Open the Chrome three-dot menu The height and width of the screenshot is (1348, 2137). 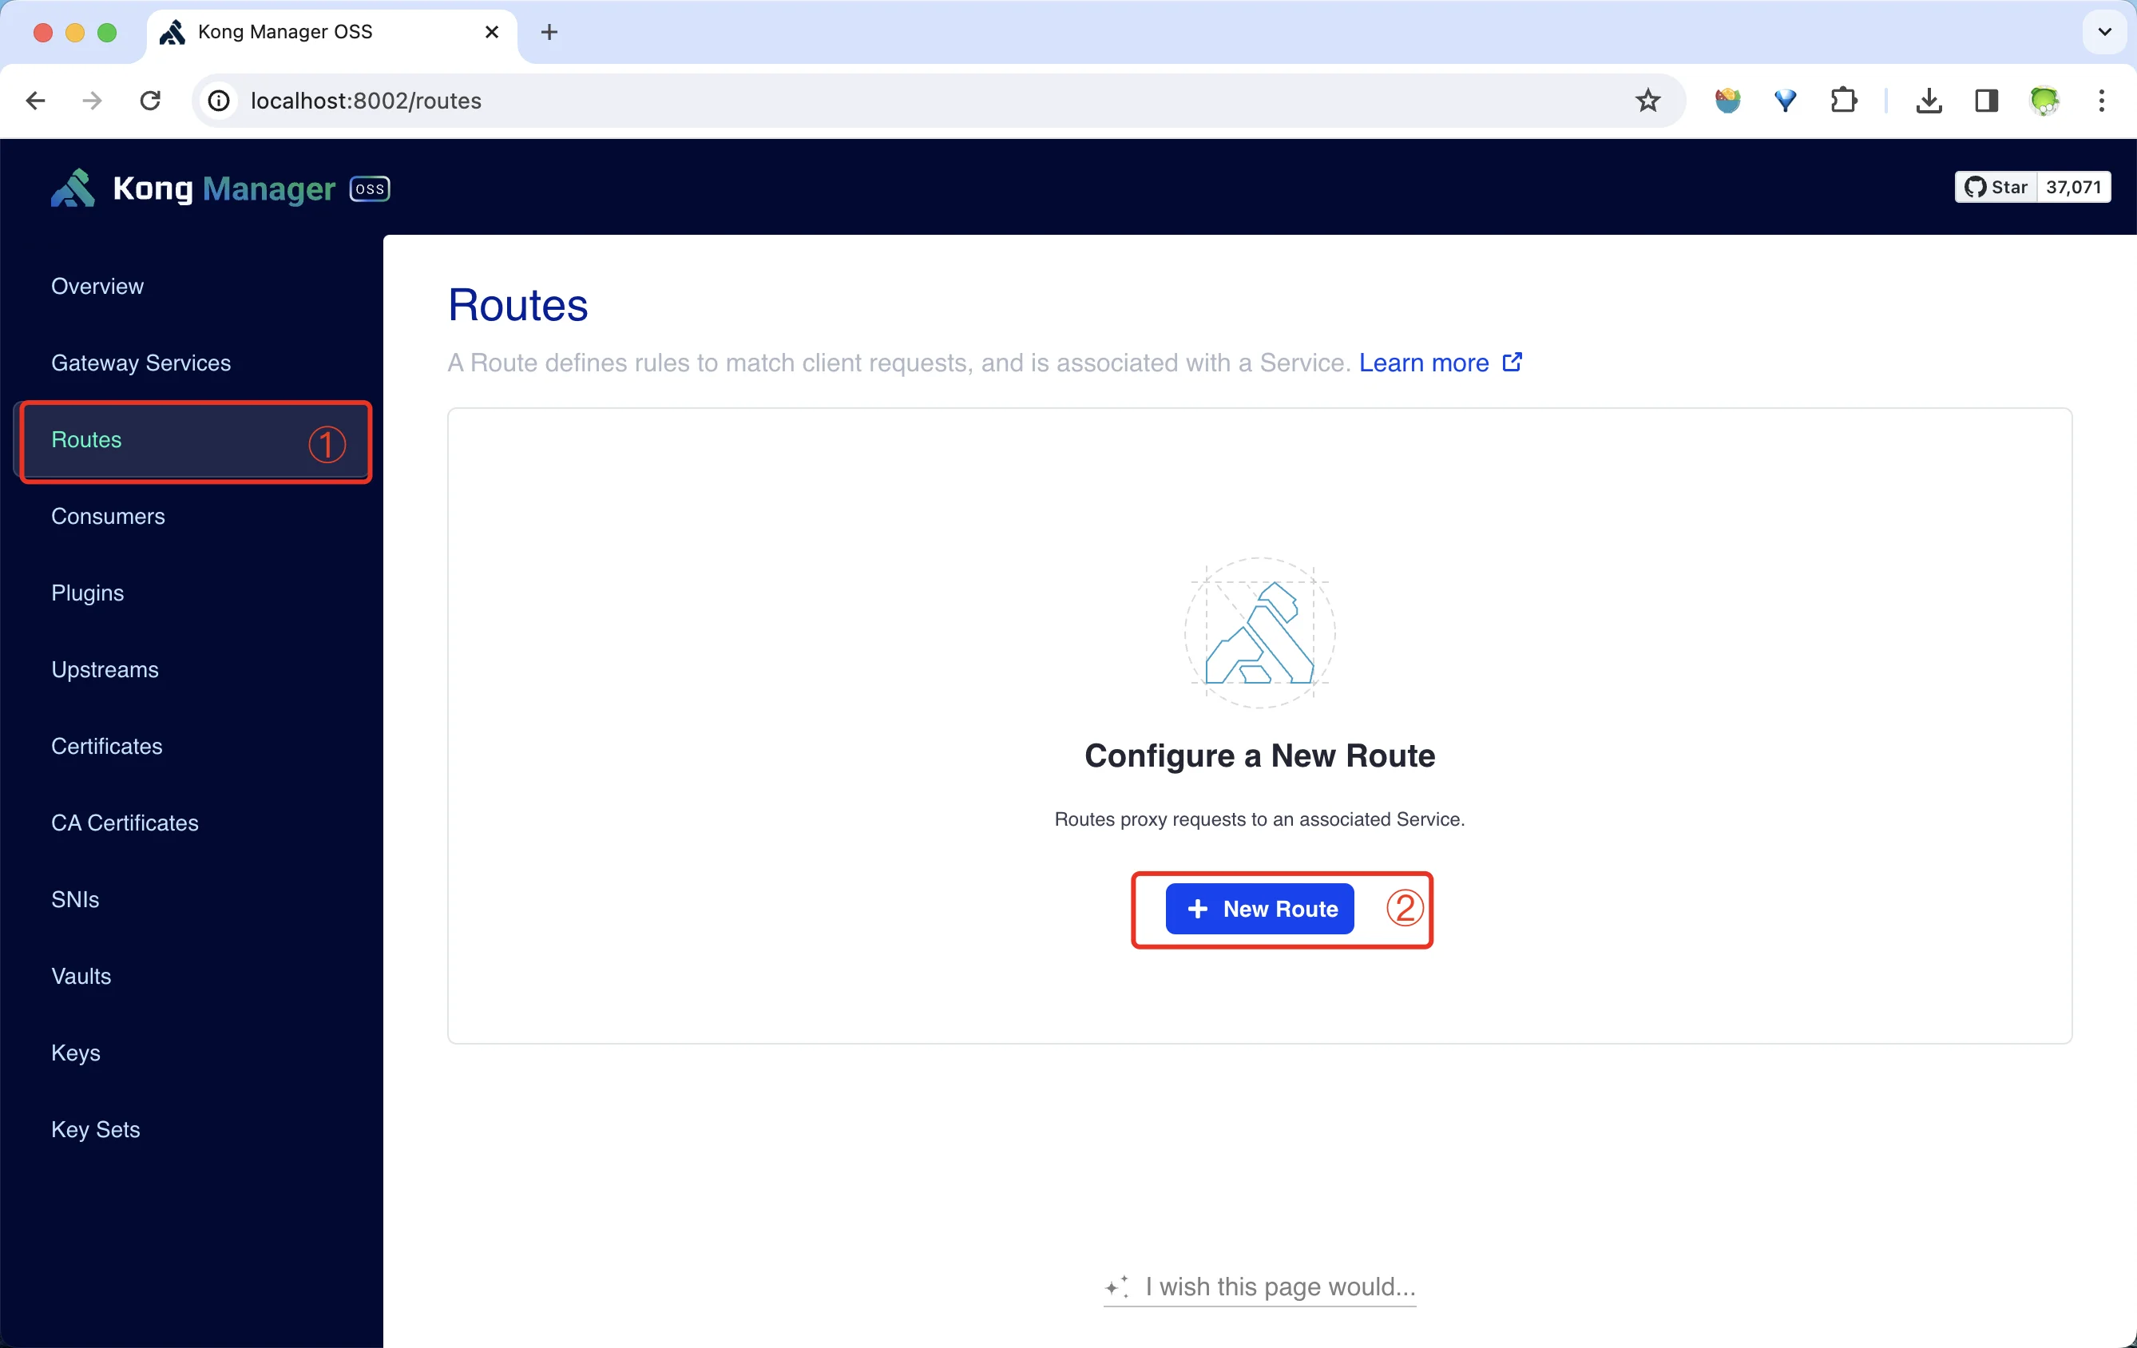click(2100, 101)
